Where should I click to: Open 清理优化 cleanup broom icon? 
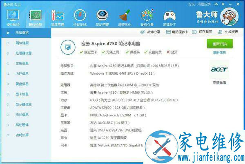[x=125, y=18]
